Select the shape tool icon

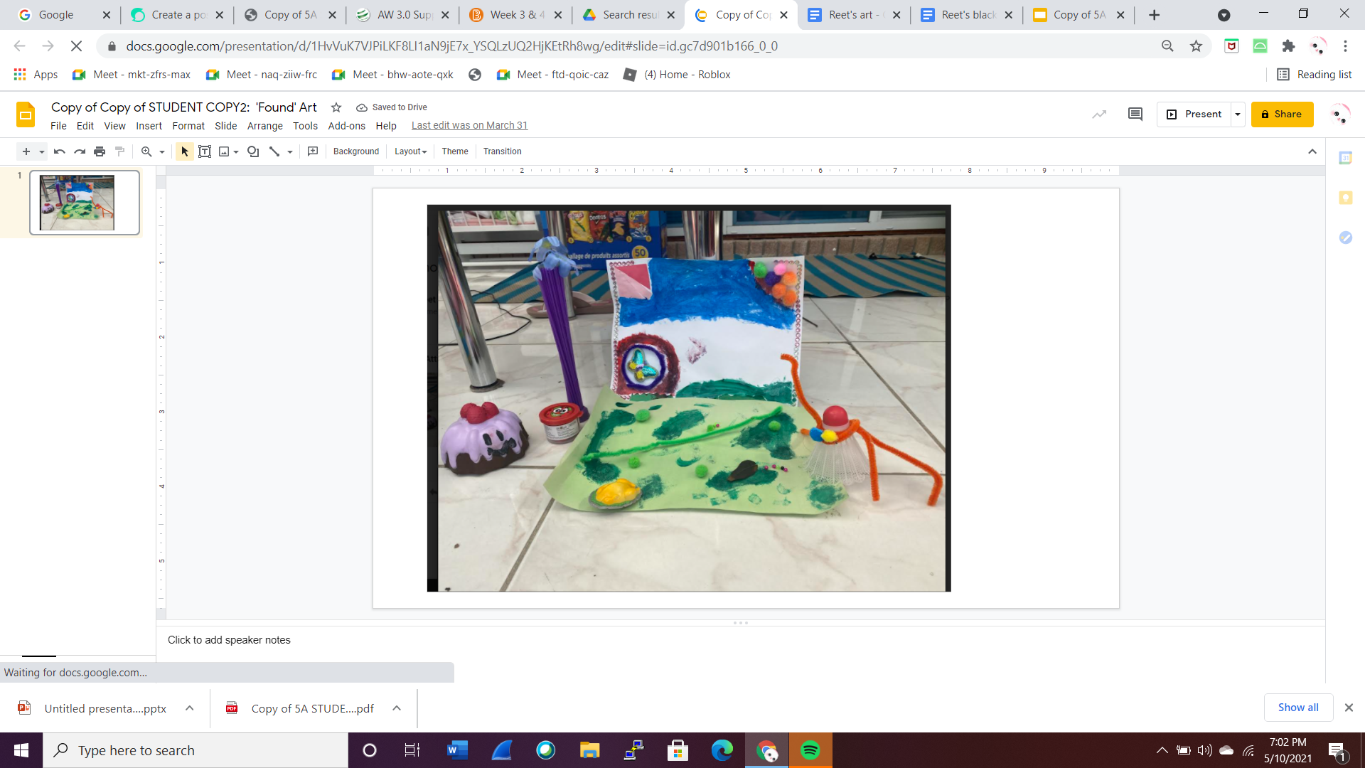pos(253,151)
